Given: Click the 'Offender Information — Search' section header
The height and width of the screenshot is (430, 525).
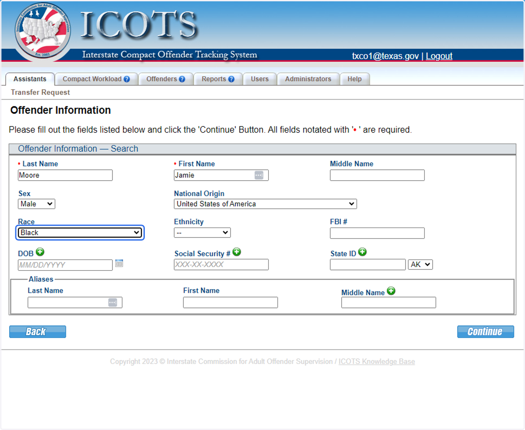Looking at the screenshot, I should point(262,149).
